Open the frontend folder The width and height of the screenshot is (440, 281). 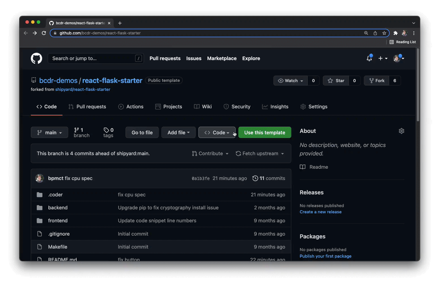tap(58, 221)
